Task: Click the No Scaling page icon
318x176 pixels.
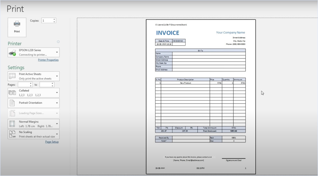Action: pos(12,134)
